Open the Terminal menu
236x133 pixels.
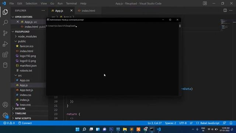71,3
